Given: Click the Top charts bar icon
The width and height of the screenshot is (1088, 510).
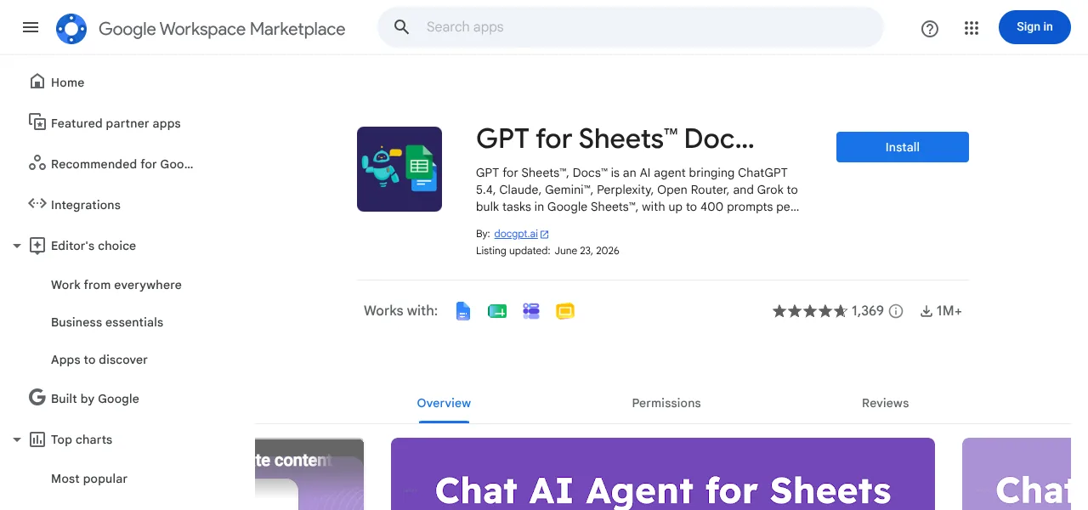Looking at the screenshot, I should [37, 439].
